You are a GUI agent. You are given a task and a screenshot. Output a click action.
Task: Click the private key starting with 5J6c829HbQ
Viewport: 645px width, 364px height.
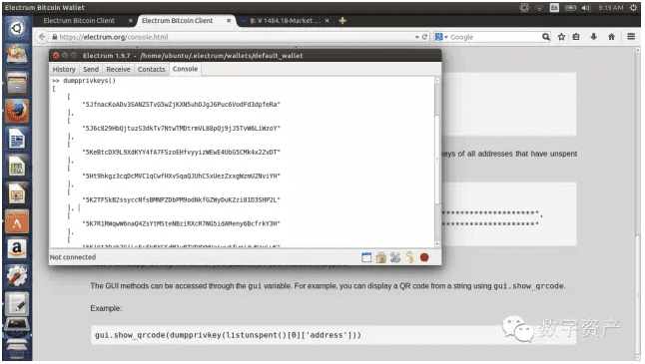tap(181, 129)
